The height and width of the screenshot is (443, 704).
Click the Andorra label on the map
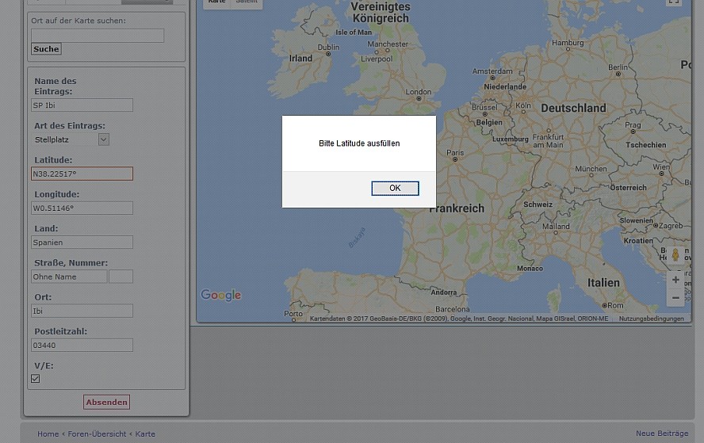[x=444, y=292]
